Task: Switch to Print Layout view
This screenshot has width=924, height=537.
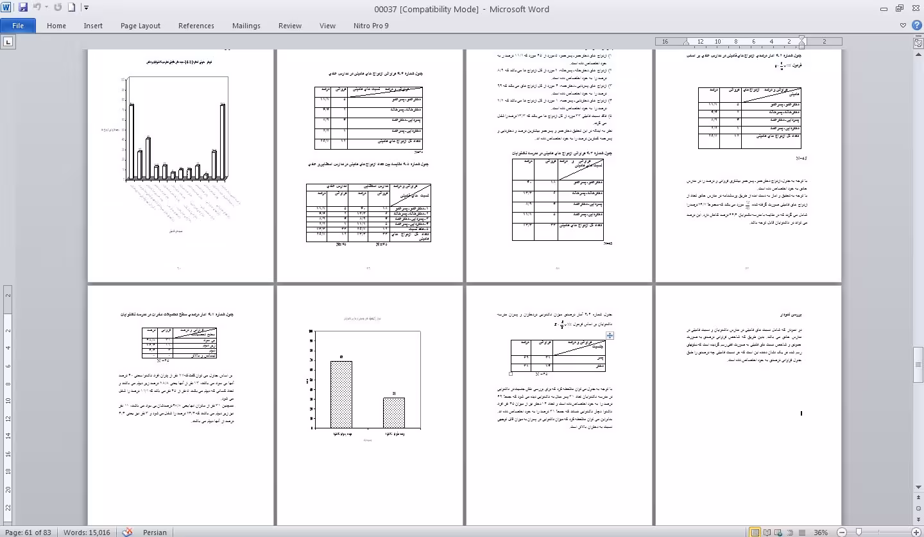Action: 755,533
